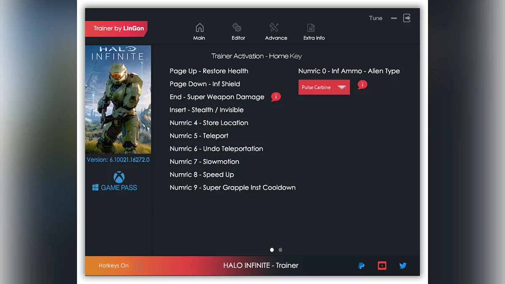Expand the alien weapon type selector arrow
505x284 pixels.
pos(342,87)
